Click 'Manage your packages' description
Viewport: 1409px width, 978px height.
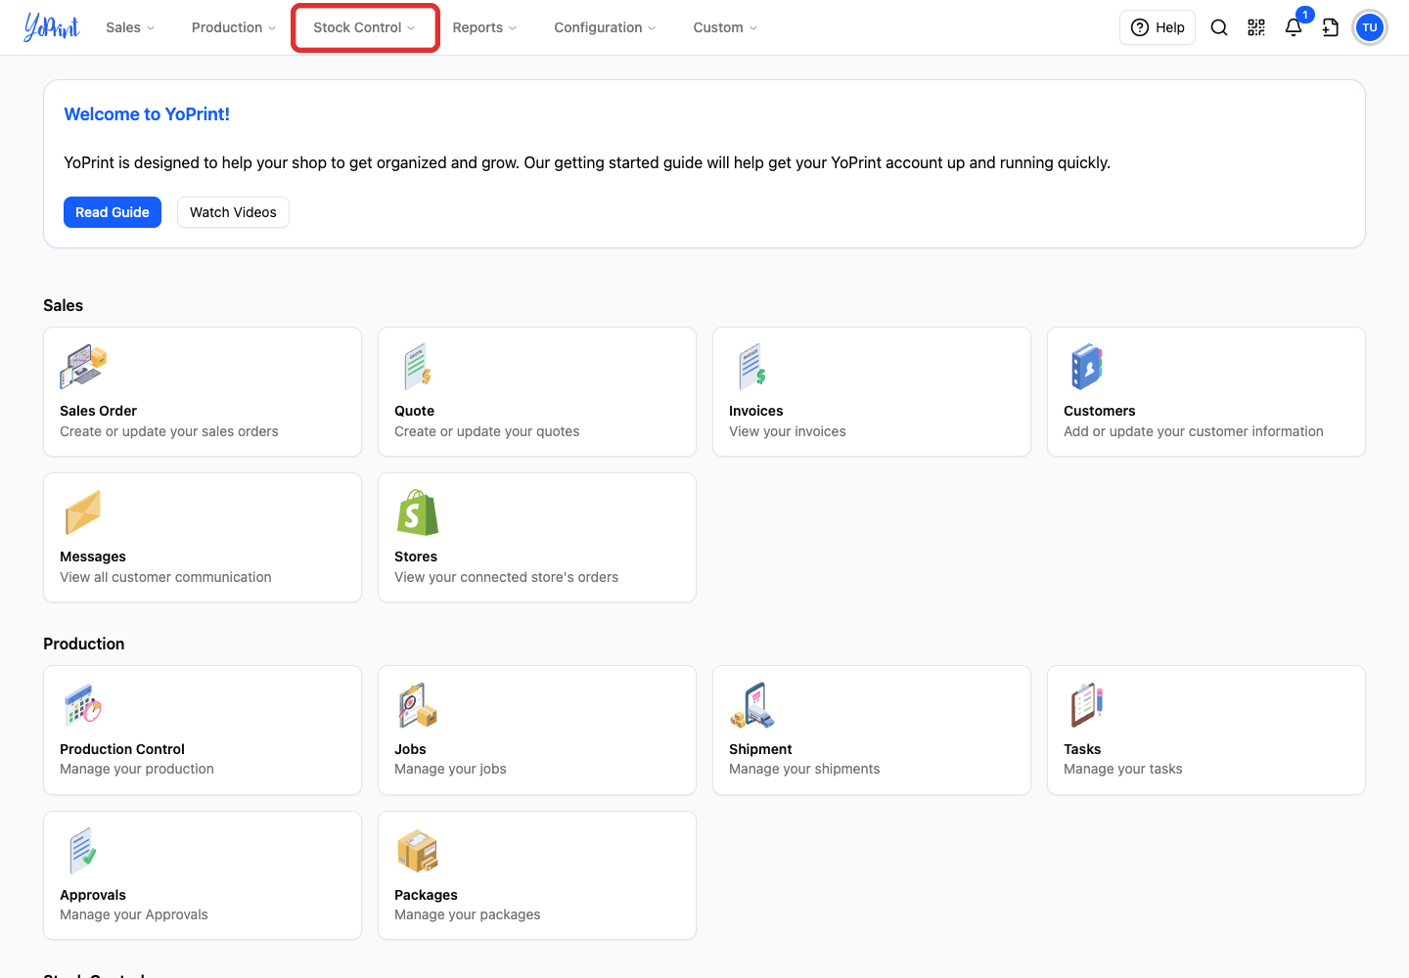click(x=468, y=914)
